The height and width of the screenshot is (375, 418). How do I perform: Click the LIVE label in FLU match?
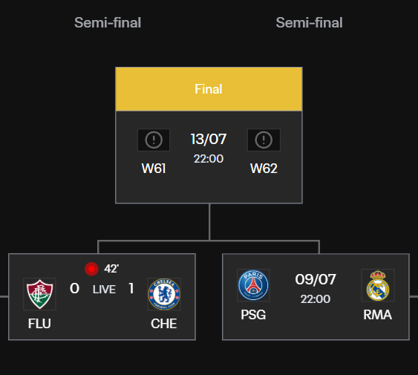104,290
